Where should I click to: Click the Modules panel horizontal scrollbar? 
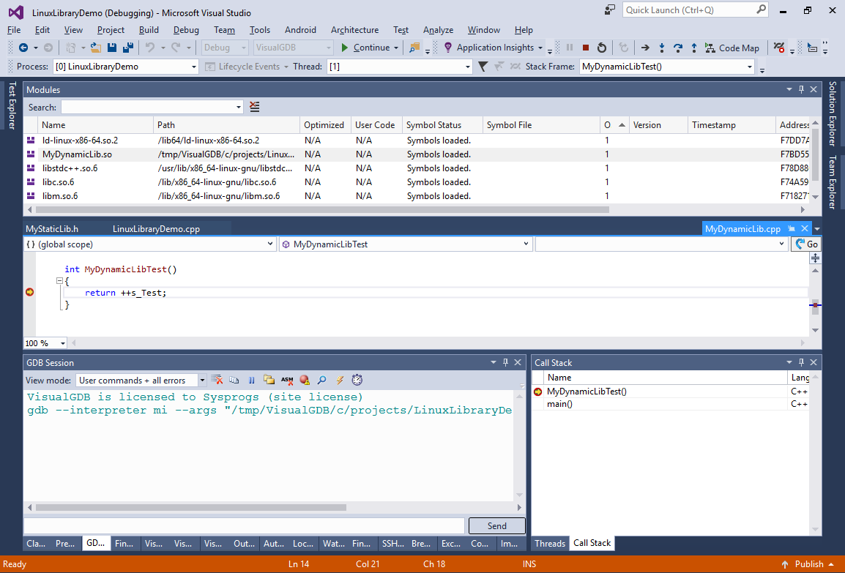click(322, 209)
